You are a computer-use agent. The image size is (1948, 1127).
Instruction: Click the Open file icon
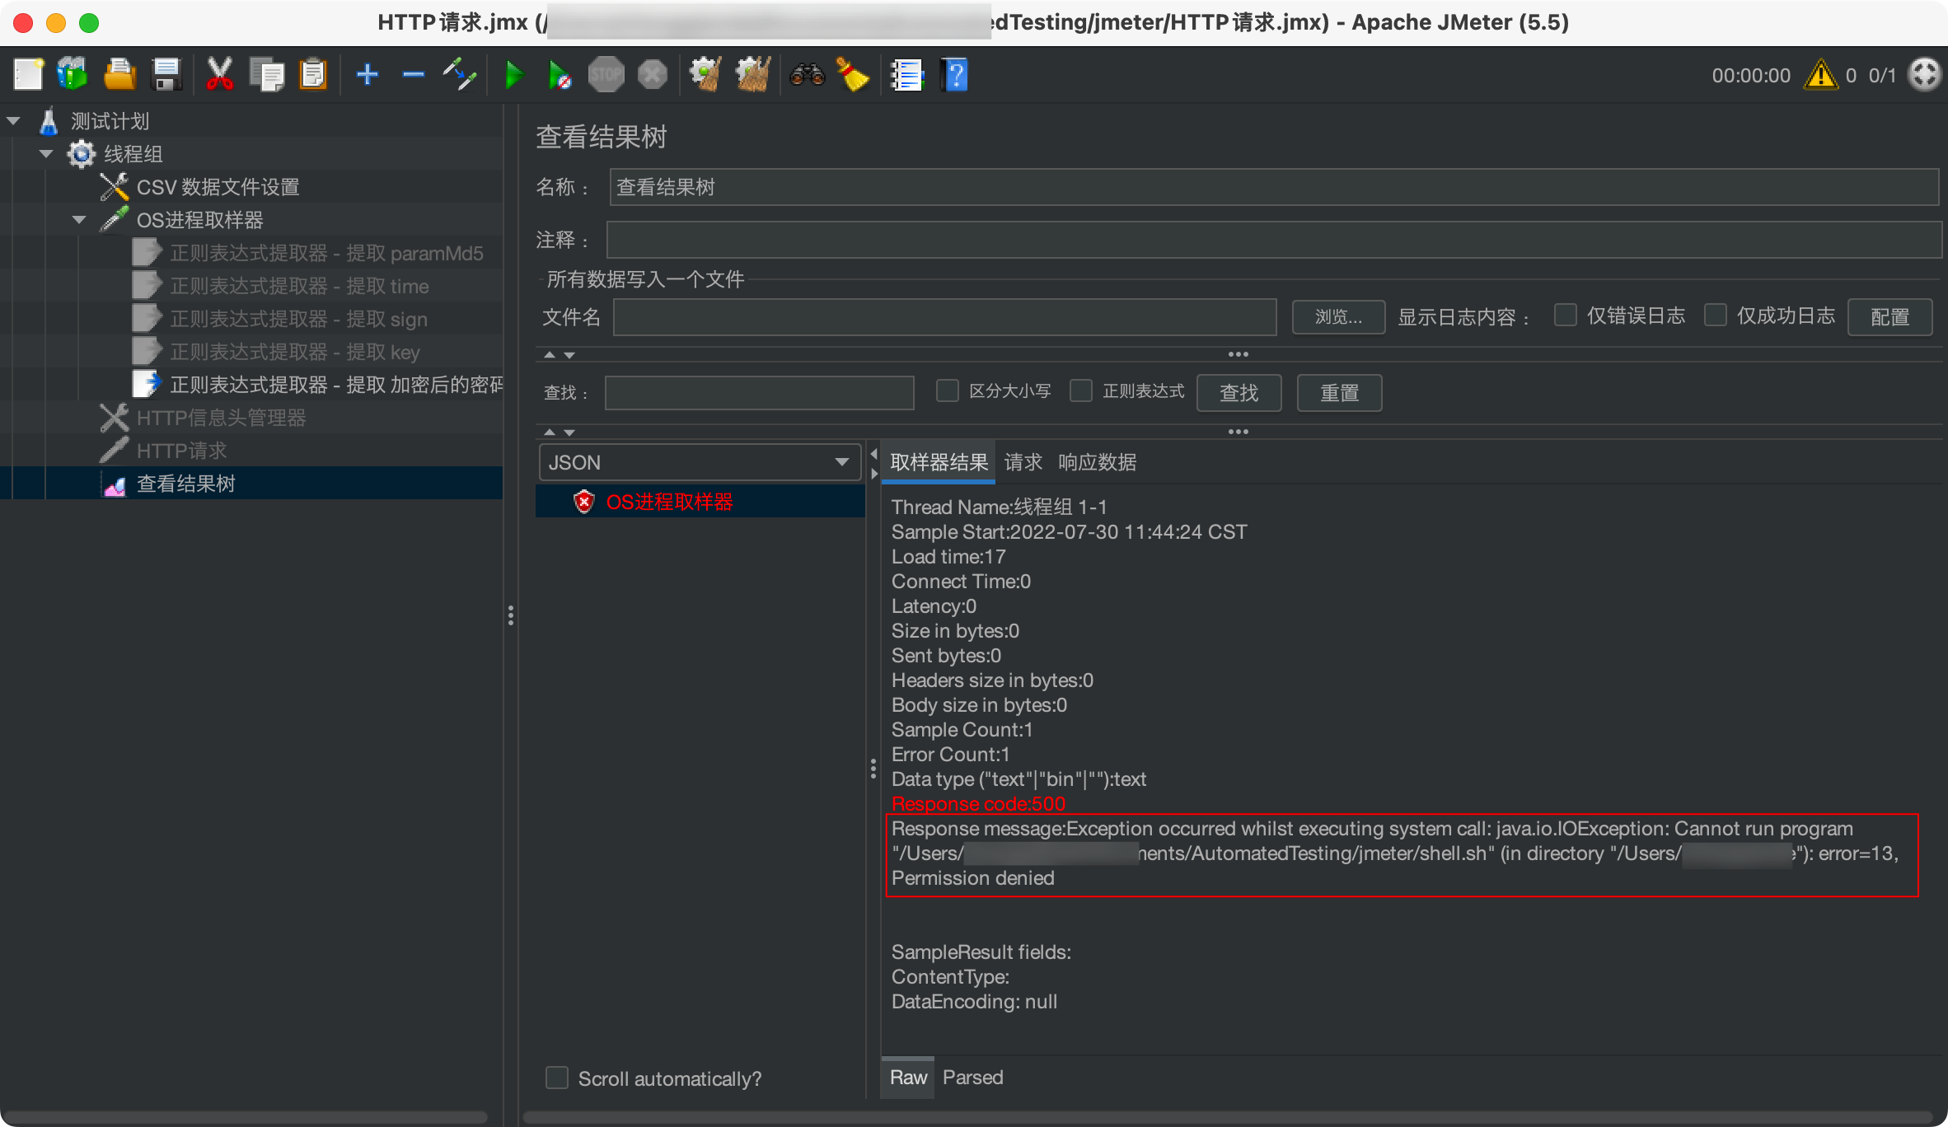[x=119, y=75]
